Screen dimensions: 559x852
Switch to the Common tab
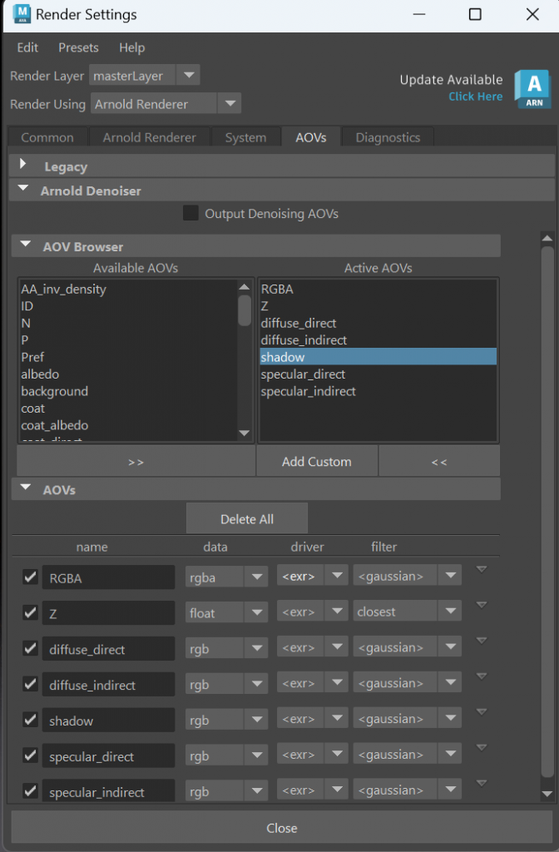[47, 137]
